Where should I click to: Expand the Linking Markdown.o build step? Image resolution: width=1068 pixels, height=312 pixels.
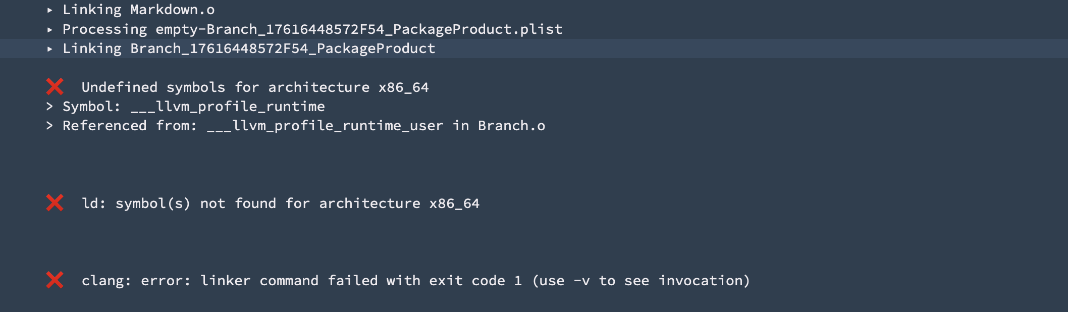[50, 10]
